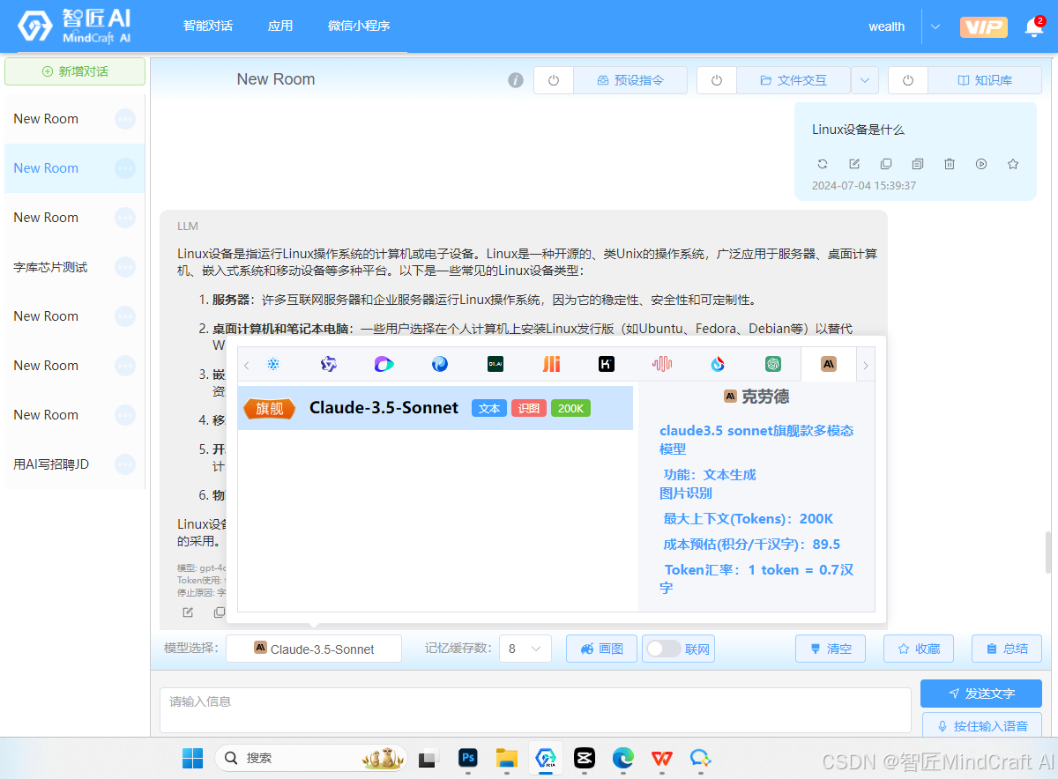This screenshot has height=779, width=1058.
Task: Open WPS Office from the taskbar
Action: [x=662, y=758]
